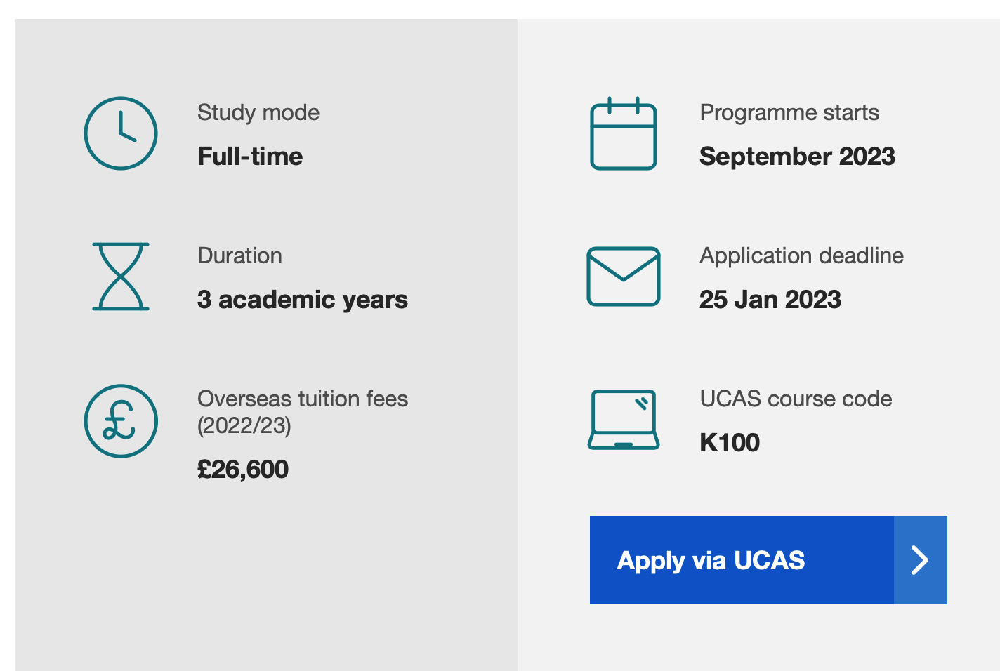Click the laptop UCAS course code icon

[x=624, y=420]
